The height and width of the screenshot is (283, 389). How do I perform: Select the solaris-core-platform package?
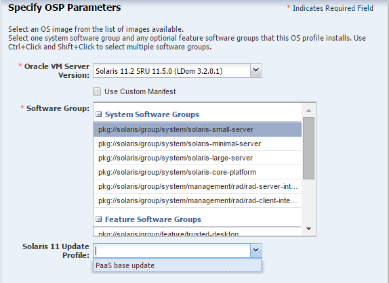click(197, 172)
